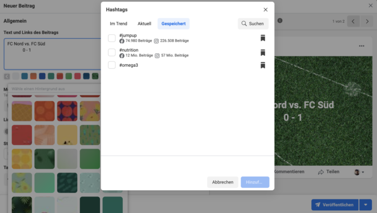
Task: Click the #omega3 hashtag name
Action: (x=129, y=65)
